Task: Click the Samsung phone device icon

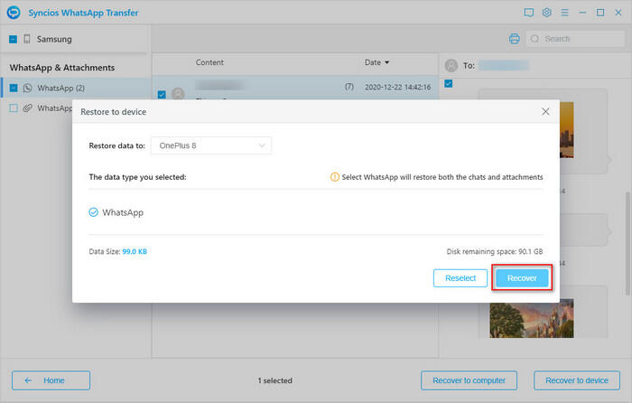Action: pyautogui.click(x=26, y=40)
